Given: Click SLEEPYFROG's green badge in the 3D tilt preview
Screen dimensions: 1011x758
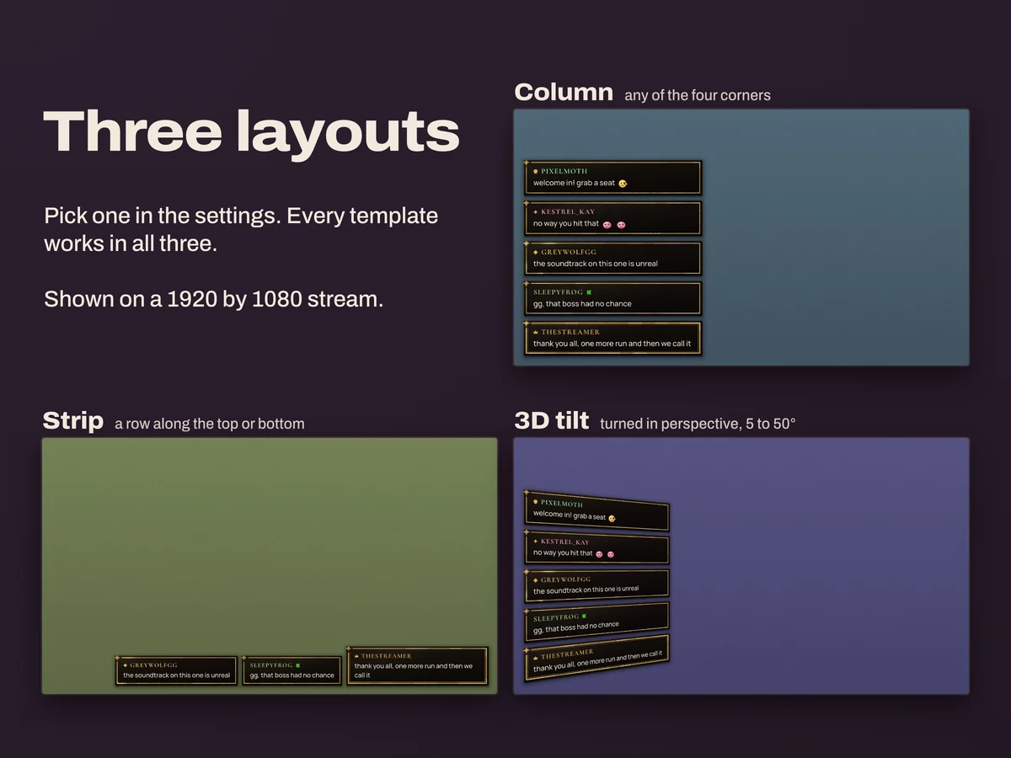Looking at the screenshot, I should 584,616.
